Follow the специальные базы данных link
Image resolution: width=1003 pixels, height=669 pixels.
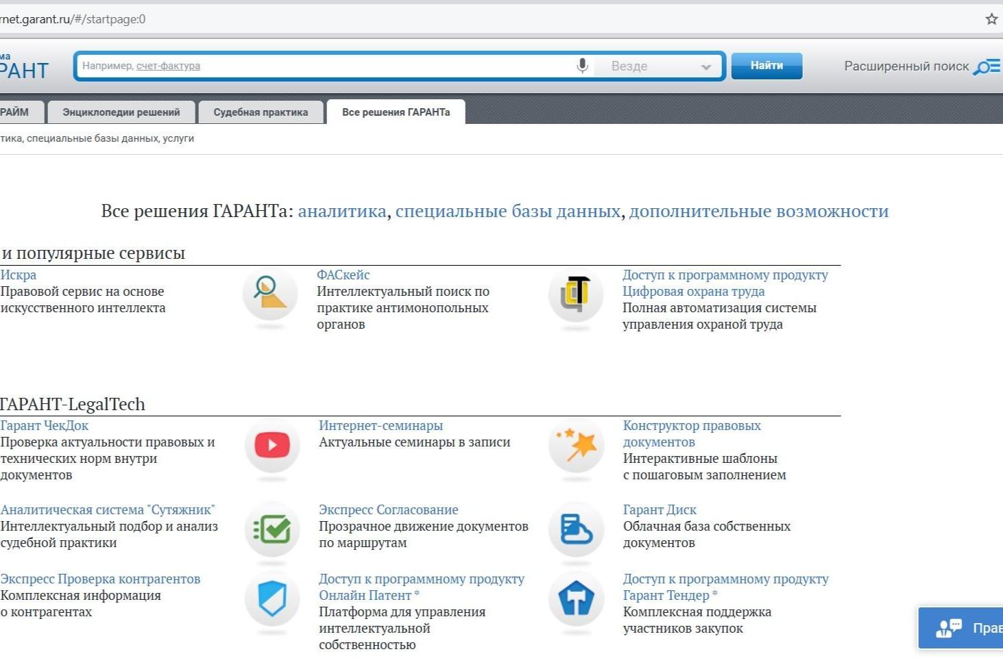coord(508,211)
